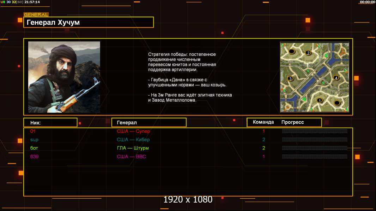Click the '1920 x 1080' resolution text
Viewport: 376px width, 211px height.
click(x=188, y=199)
